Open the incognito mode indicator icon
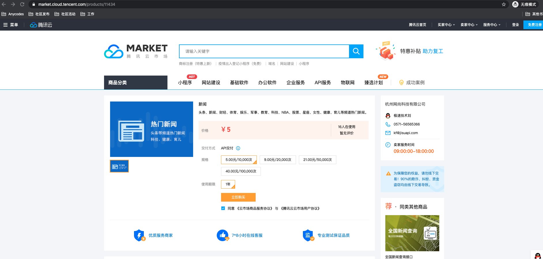The image size is (543, 259). coord(515,4)
